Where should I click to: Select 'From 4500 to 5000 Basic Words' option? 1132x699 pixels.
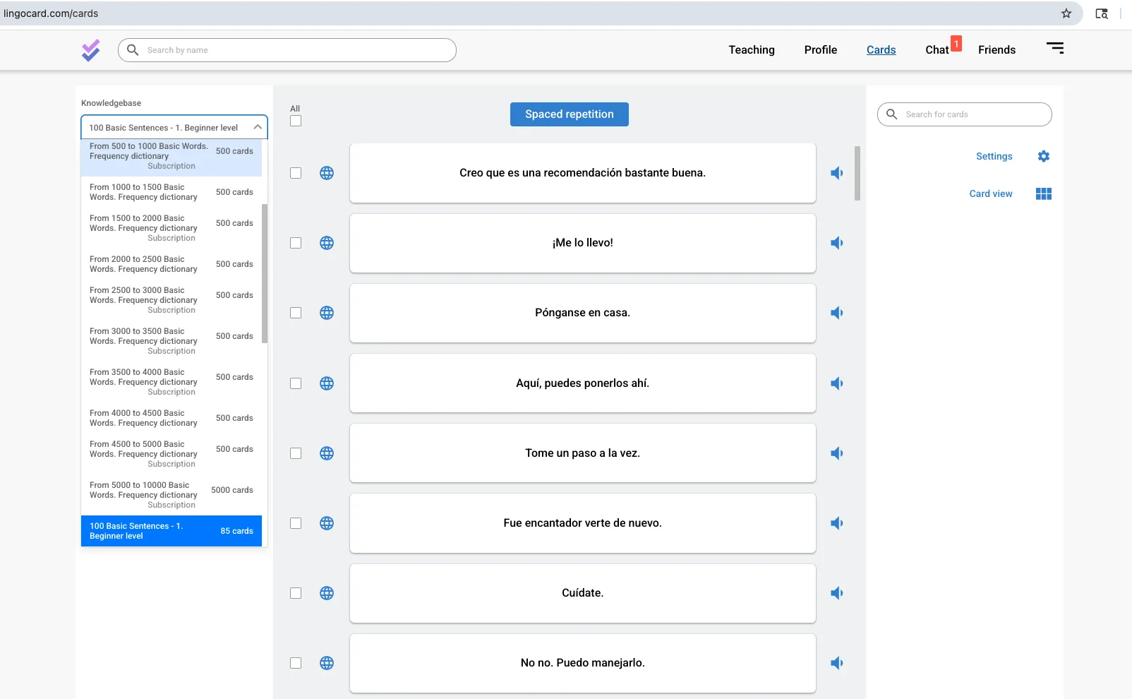click(x=171, y=454)
